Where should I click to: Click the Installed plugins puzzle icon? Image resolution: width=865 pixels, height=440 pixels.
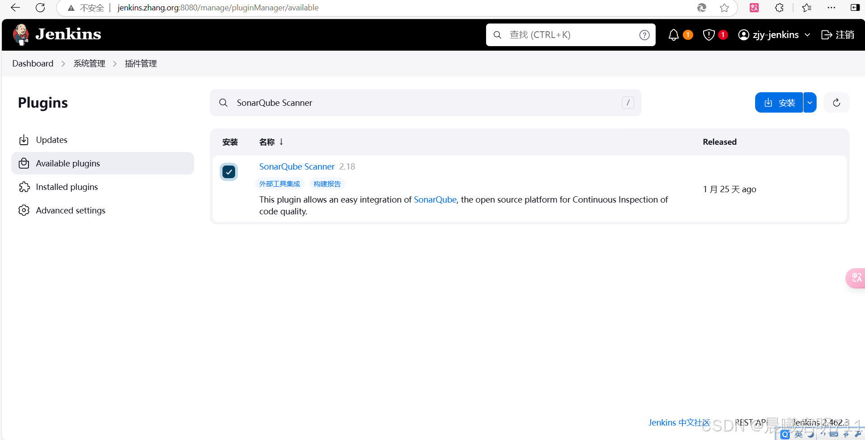point(24,187)
